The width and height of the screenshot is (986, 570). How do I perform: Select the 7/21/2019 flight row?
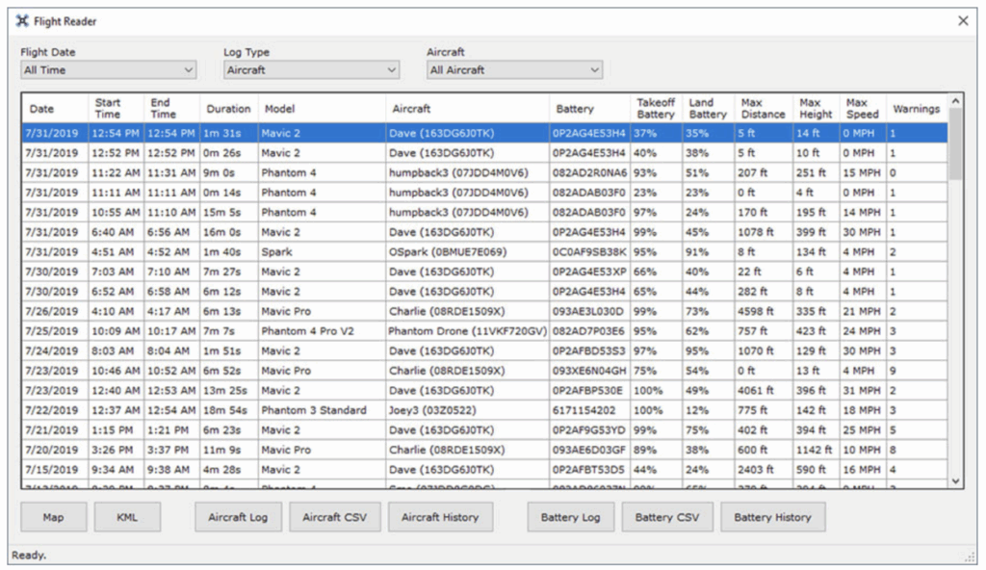tap(485, 430)
